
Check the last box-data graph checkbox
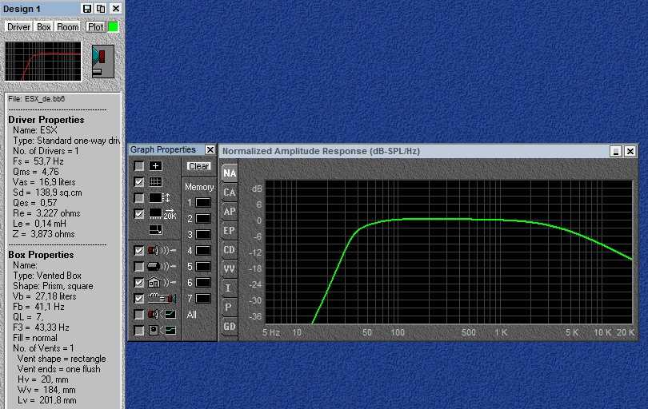(139, 331)
